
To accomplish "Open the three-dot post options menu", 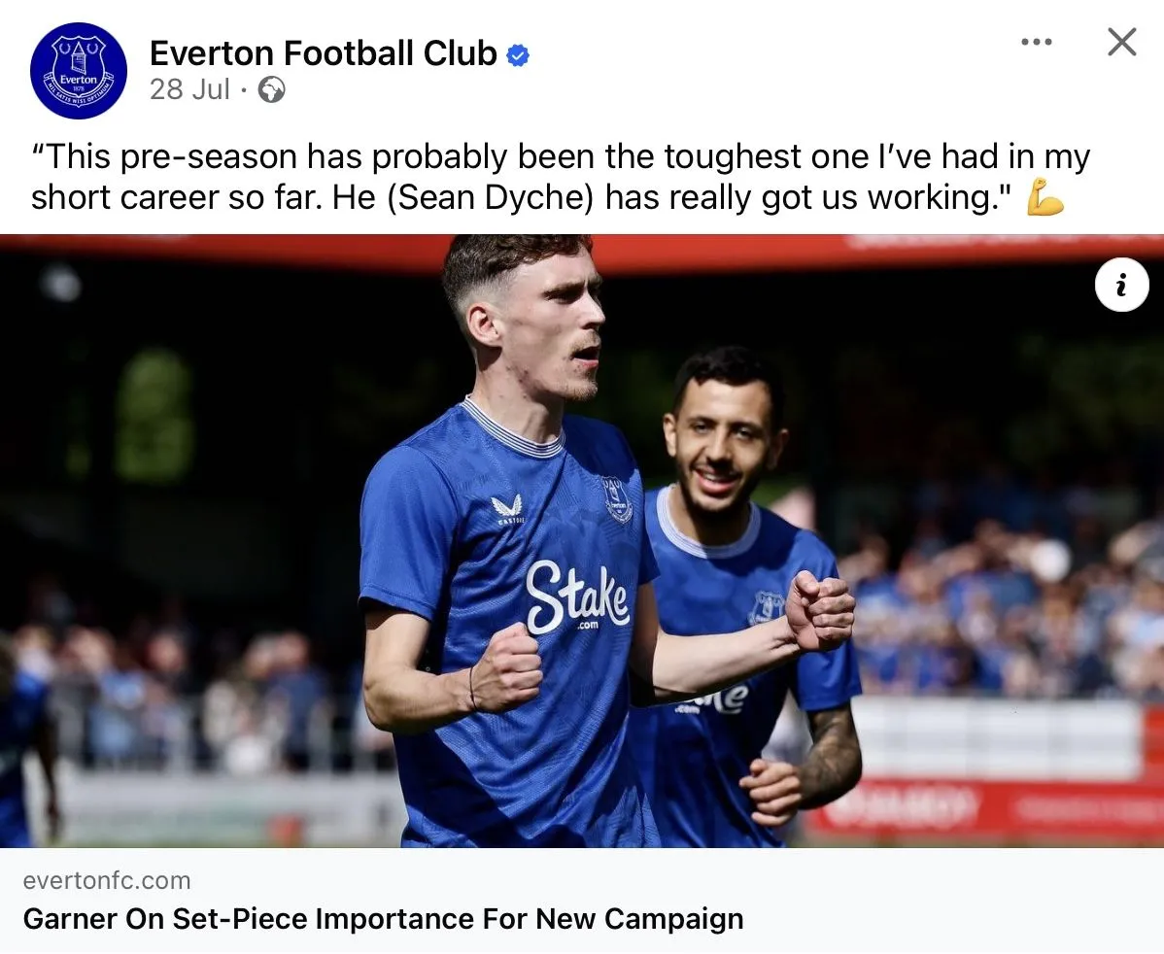I will [x=1037, y=42].
